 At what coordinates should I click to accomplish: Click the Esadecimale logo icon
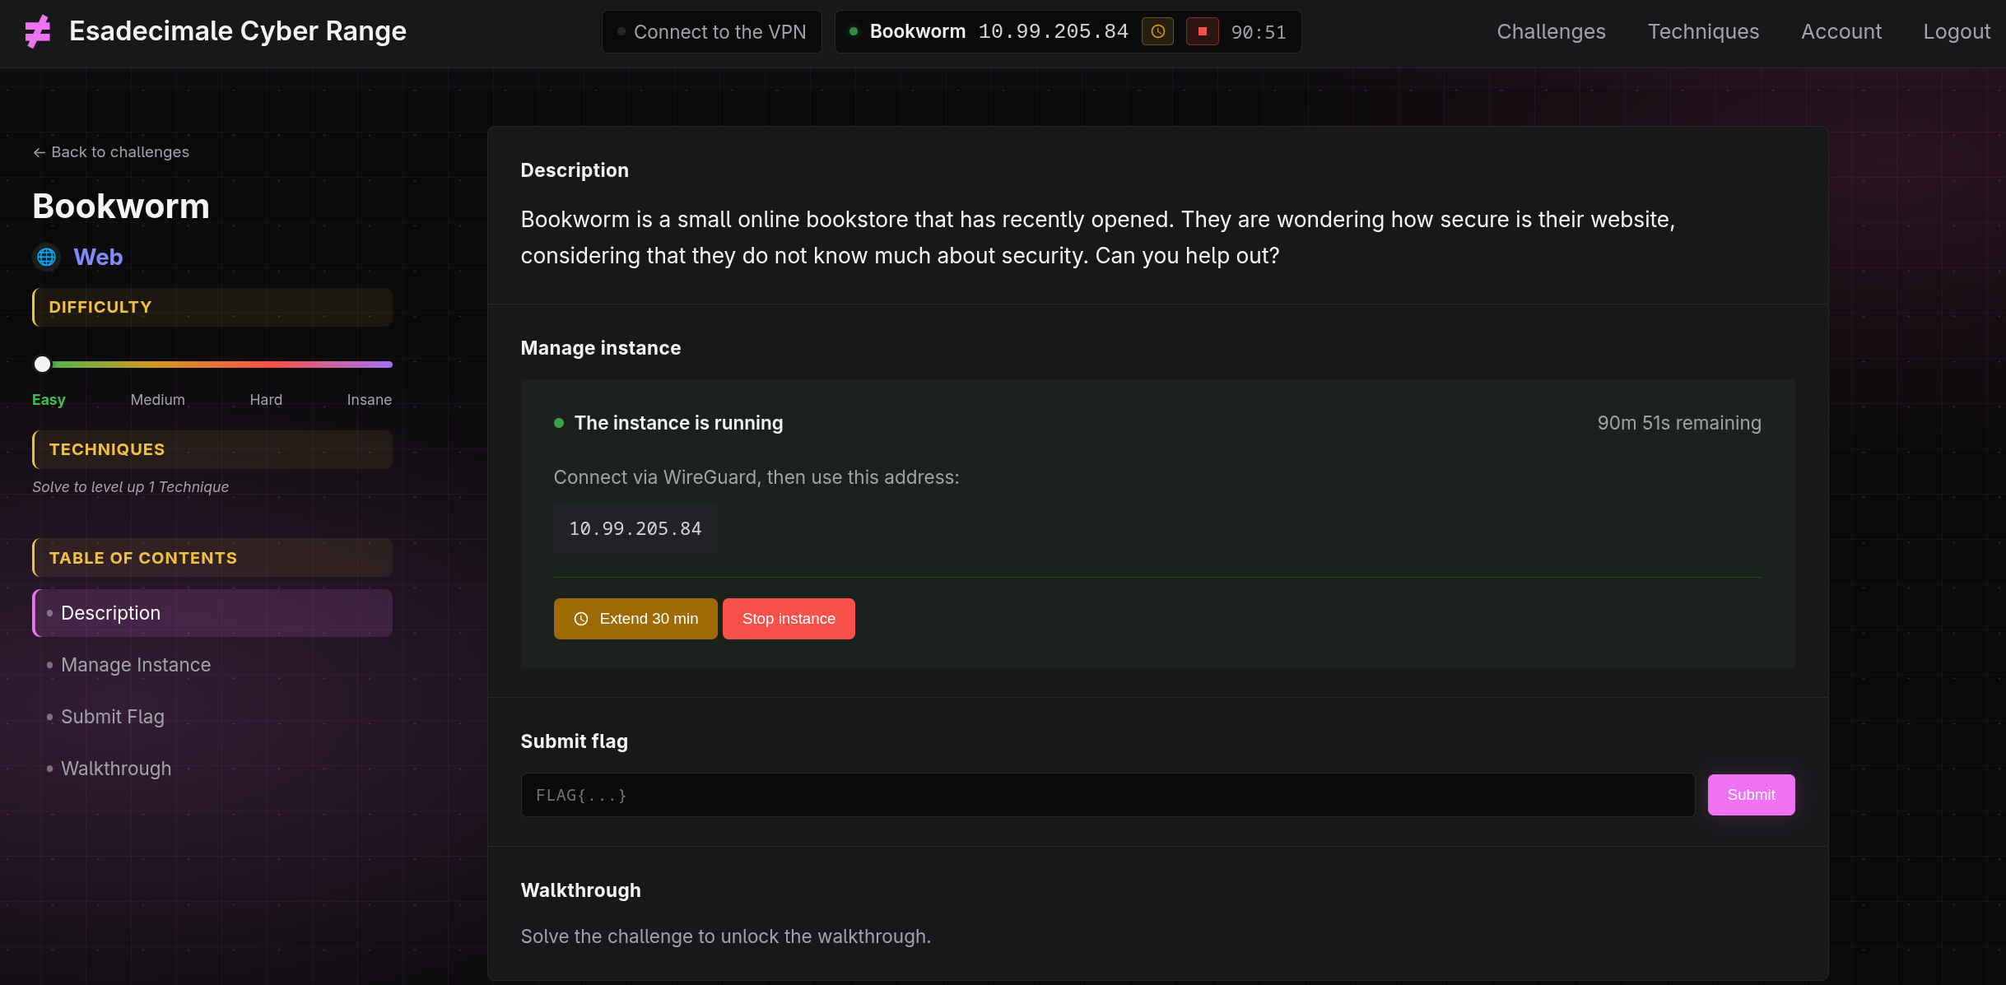click(x=38, y=31)
